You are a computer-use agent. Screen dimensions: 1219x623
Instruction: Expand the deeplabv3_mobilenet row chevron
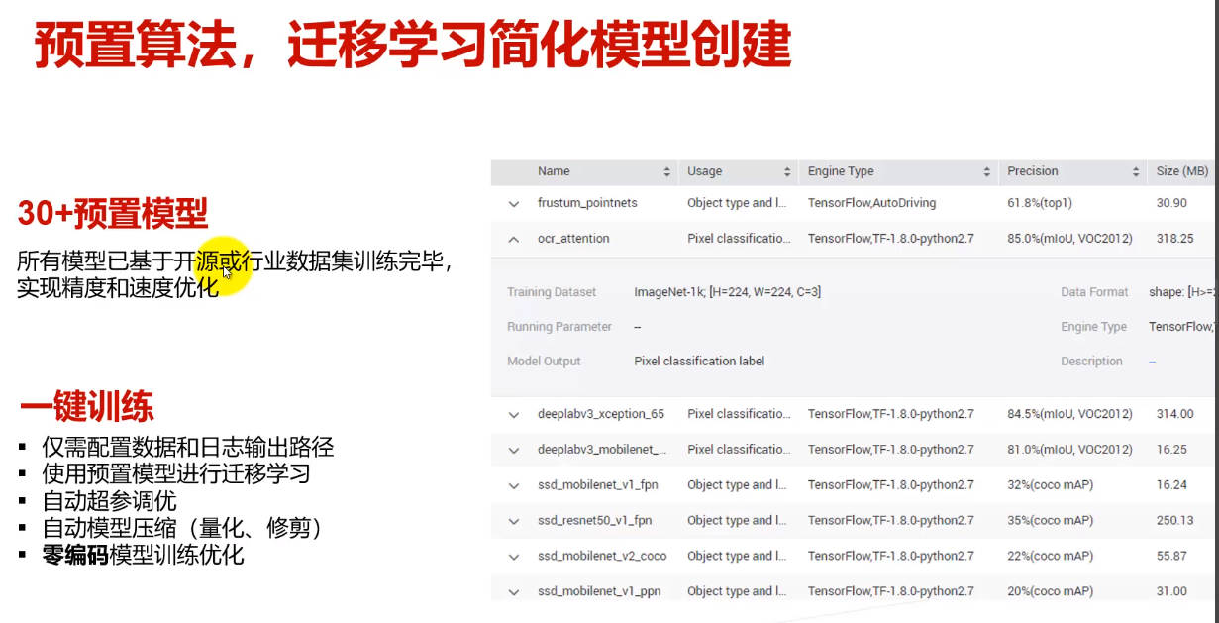pos(513,451)
